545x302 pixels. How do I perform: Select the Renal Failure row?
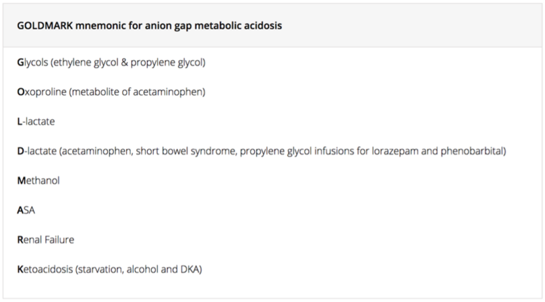click(x=46, y=240)
